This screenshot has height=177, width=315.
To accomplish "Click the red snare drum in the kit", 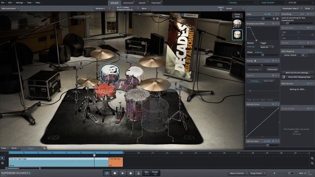I will pos(105,91).
